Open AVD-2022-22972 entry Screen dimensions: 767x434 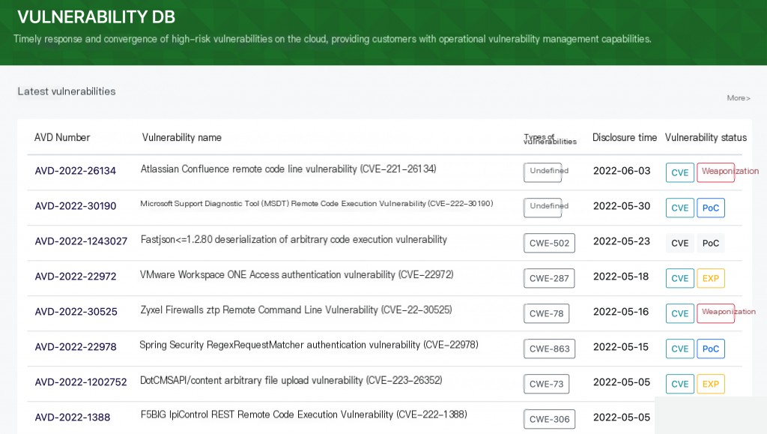coord(76,277)
